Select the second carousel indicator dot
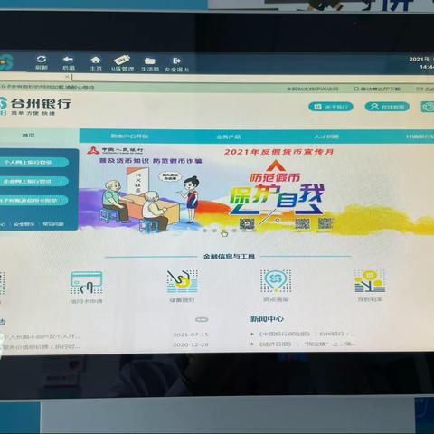This screenshot has width=434, height=434. pyautogui.click(x=214, y=231)
